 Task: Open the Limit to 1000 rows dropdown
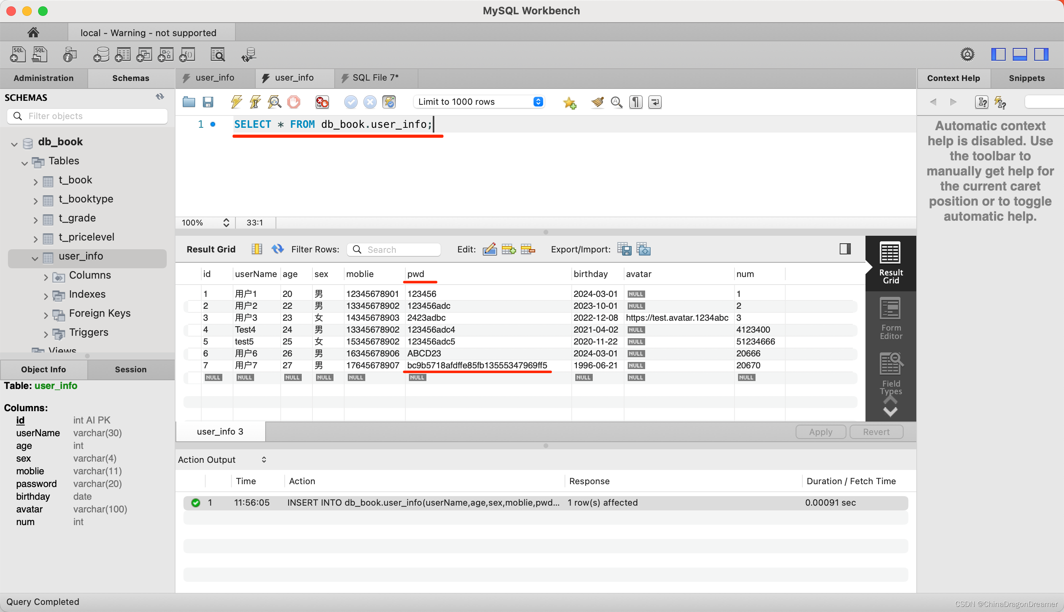click(479, 102)
